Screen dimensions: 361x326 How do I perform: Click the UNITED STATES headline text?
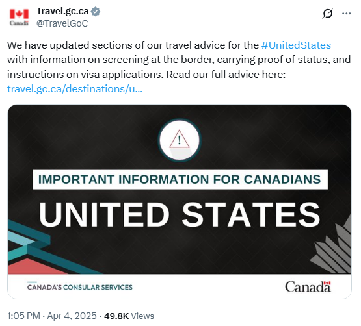click(180, 215)
